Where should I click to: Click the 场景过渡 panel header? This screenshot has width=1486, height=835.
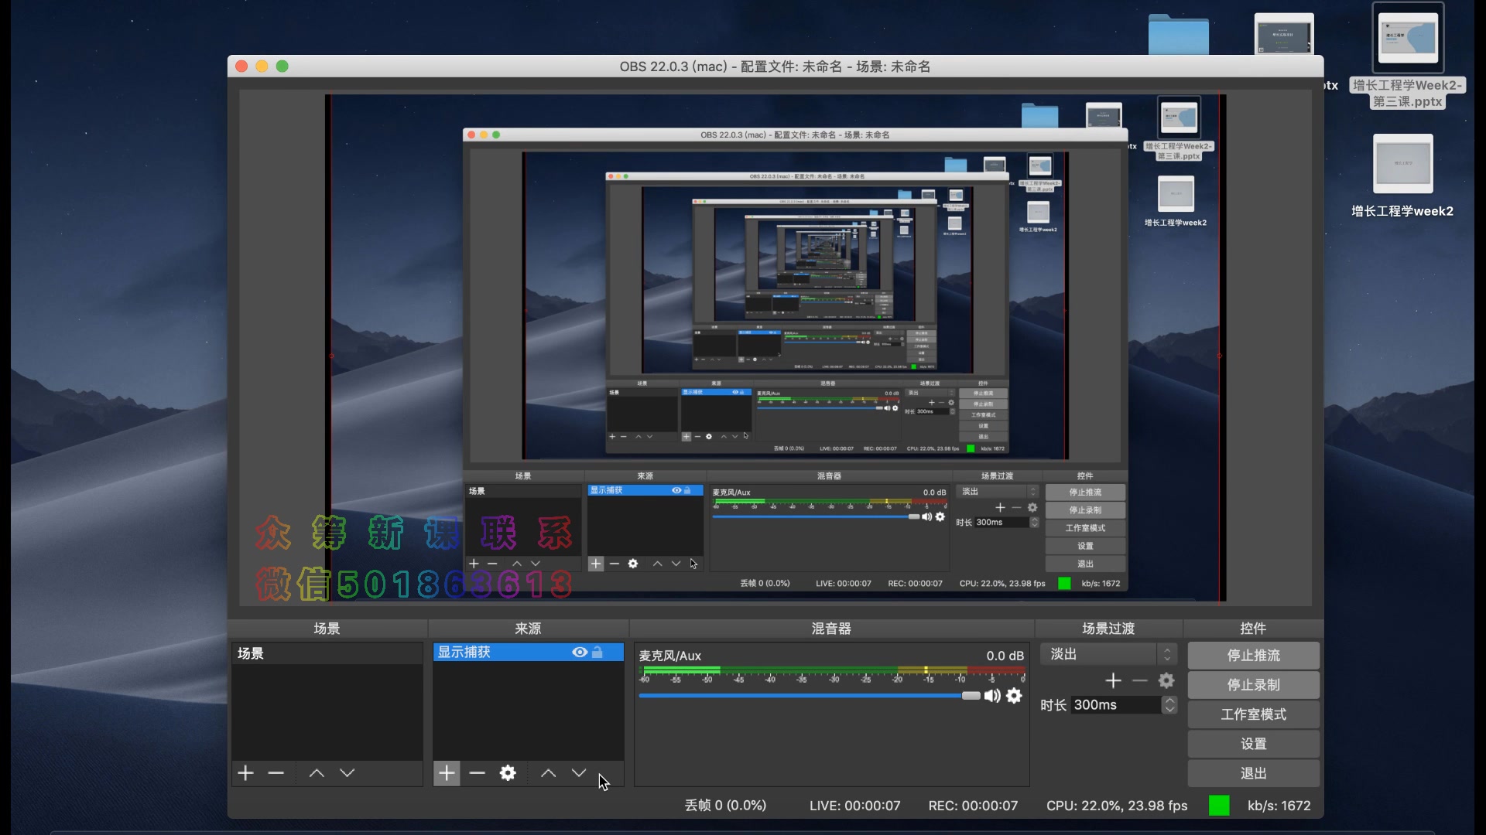1108,629
